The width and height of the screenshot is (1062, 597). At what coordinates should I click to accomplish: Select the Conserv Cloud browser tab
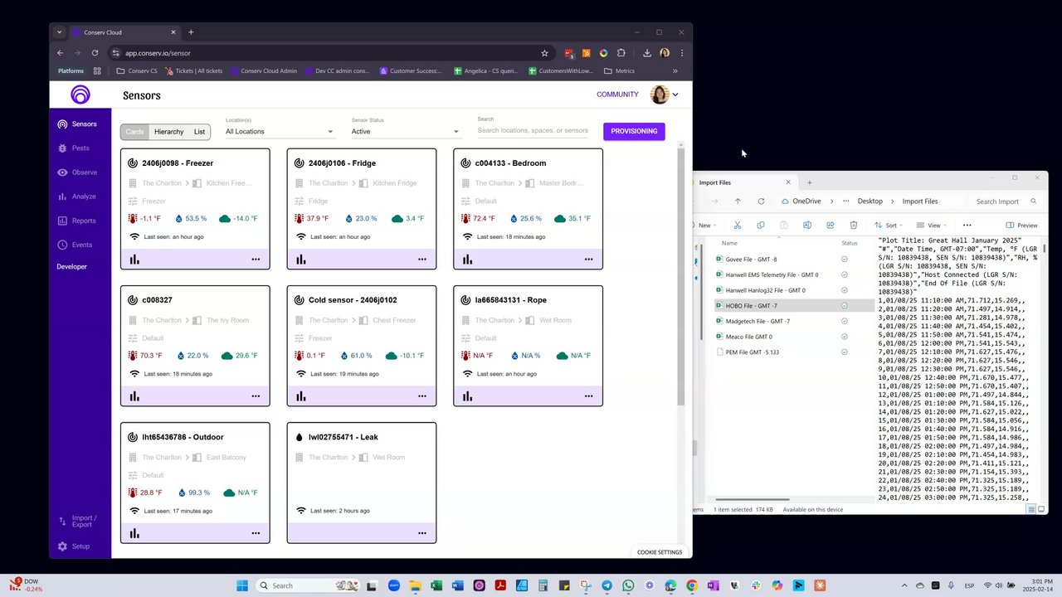[124, 32]
